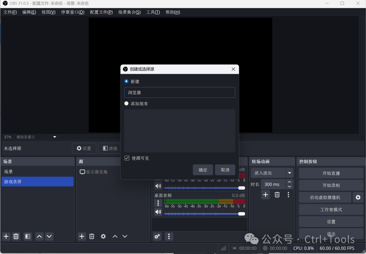The height and width of the screenshot is (254, 366).
Task: Increase transition duration with up stepper
Action: click(x=289, y=182)
